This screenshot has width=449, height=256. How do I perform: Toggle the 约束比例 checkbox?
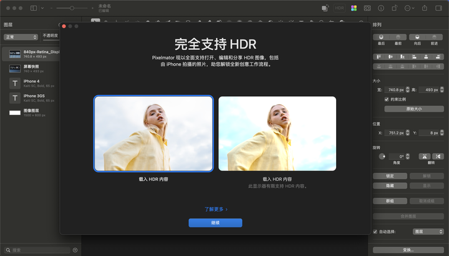pos(387,99)
